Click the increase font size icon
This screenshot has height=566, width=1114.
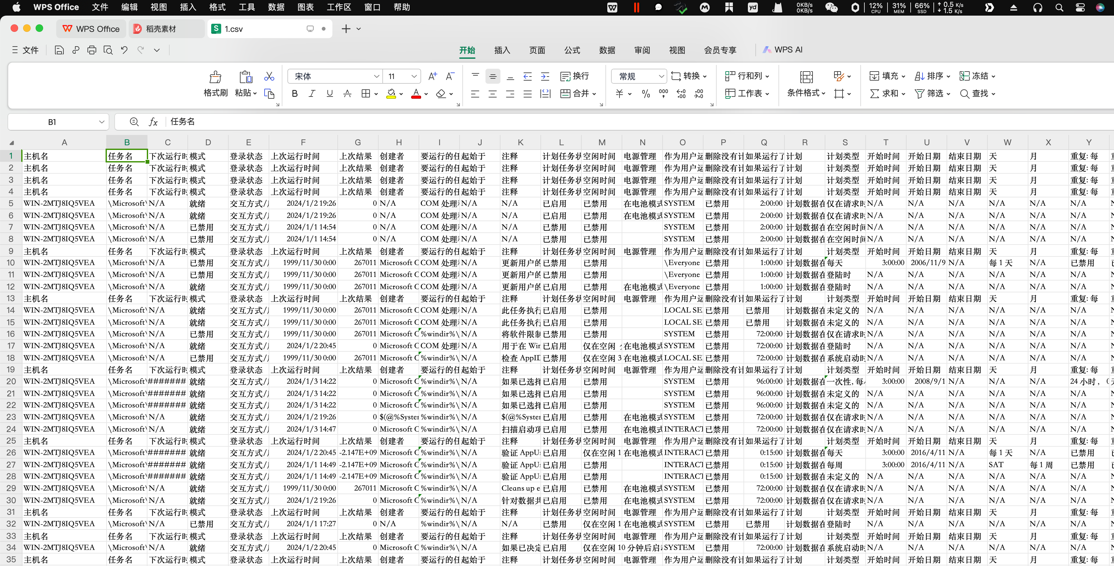[x=432, y=77]
